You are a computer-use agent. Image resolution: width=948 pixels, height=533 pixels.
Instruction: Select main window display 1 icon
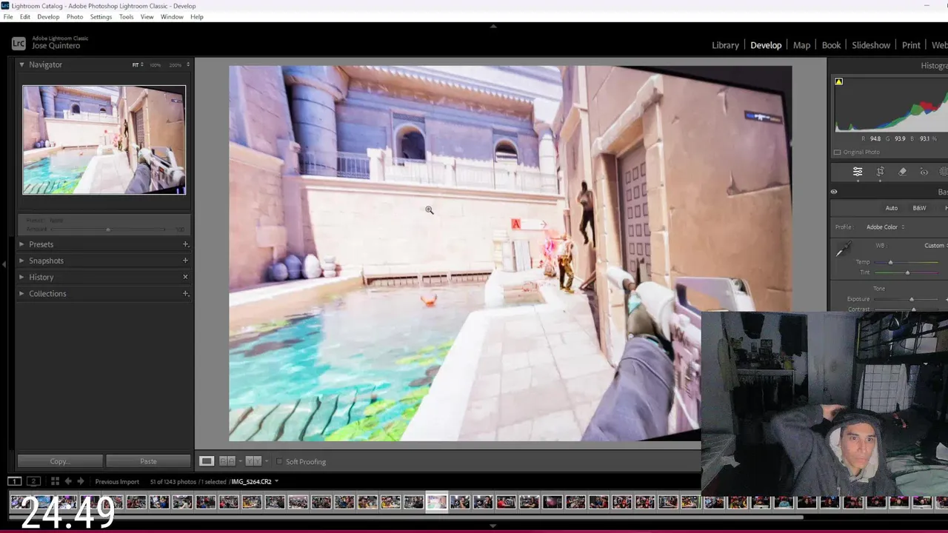coord(14,481)
